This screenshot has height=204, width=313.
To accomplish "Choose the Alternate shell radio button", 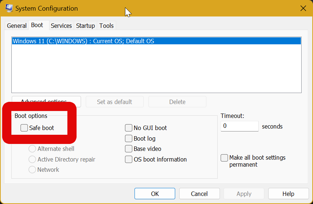I will point(32,149).
